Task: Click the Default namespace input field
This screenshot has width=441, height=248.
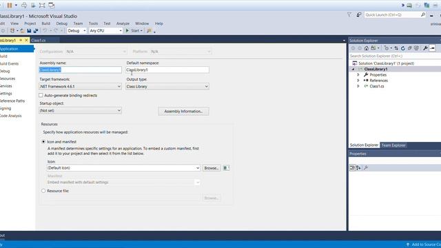Action: tap(167, 70)
